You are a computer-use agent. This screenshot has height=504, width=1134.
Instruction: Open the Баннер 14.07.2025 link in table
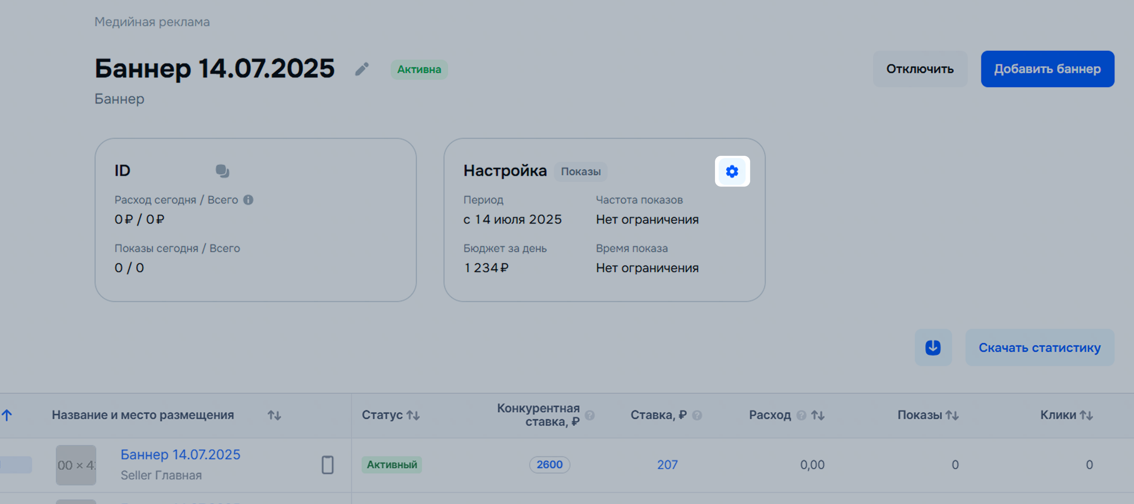180,454
